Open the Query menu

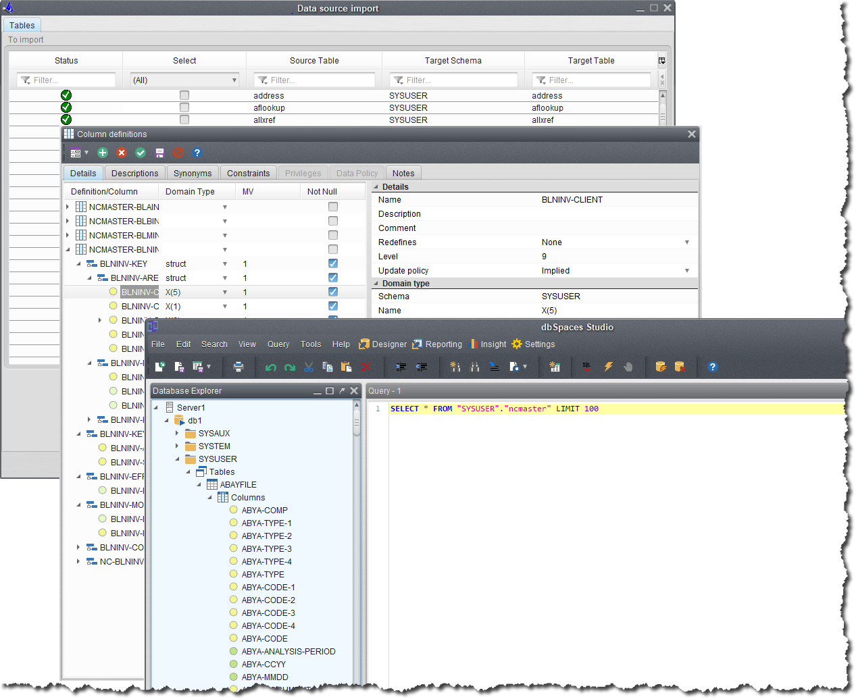pyautogui.click(x=278, y=344)
